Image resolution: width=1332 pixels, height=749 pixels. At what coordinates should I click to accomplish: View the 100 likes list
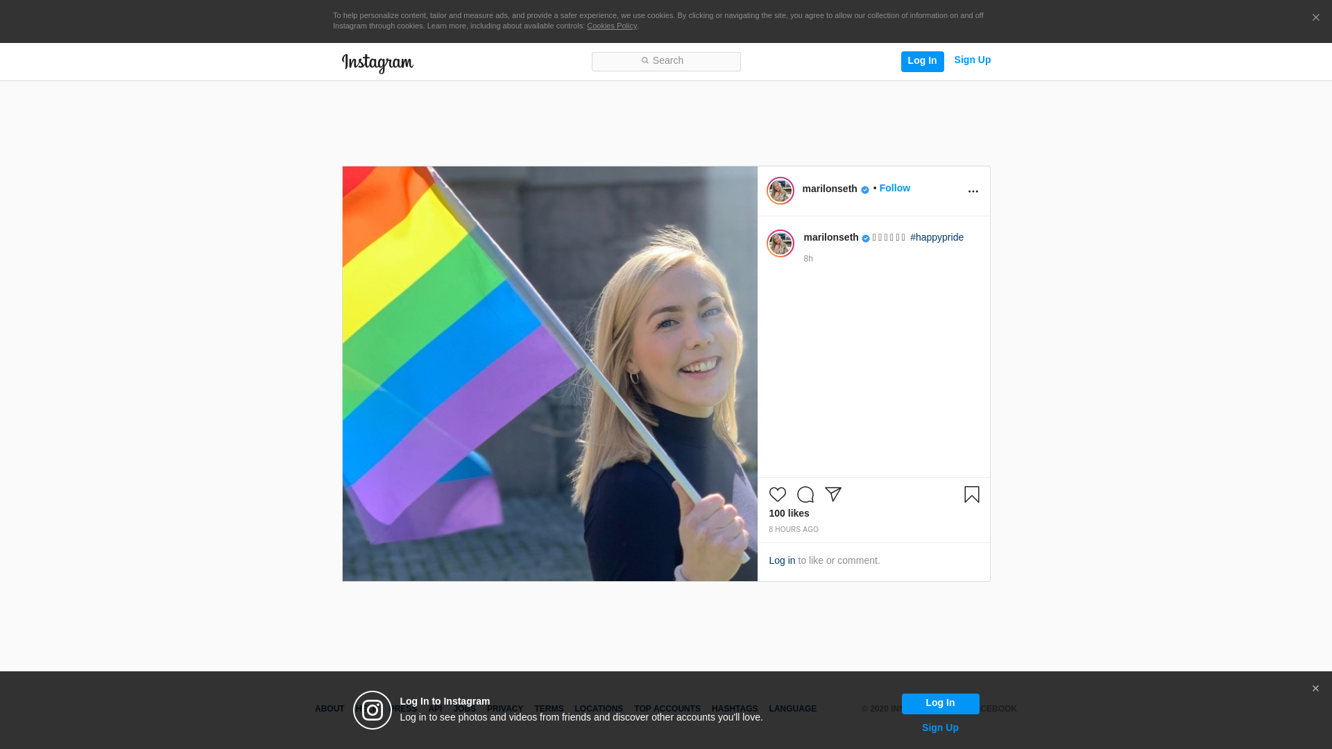tap(789, 513)
